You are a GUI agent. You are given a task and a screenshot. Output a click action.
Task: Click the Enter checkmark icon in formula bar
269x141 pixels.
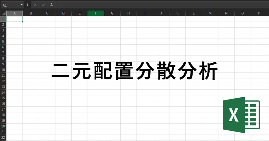43,5
